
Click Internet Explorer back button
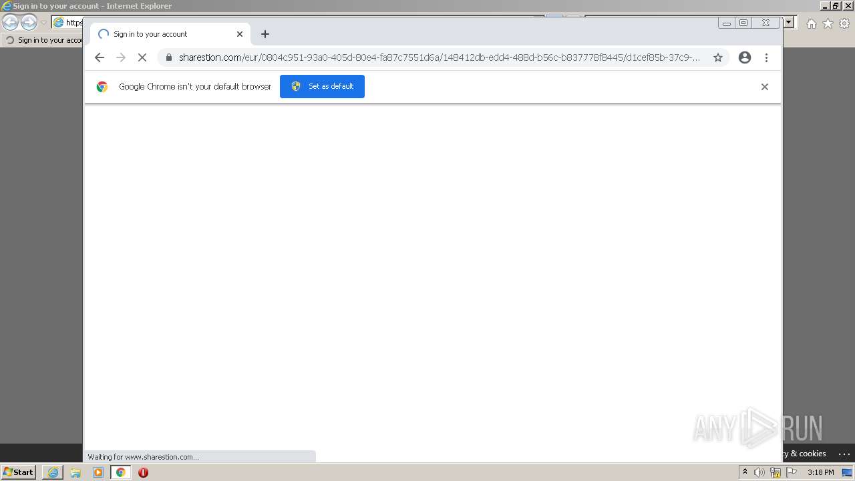click(10, 22)
